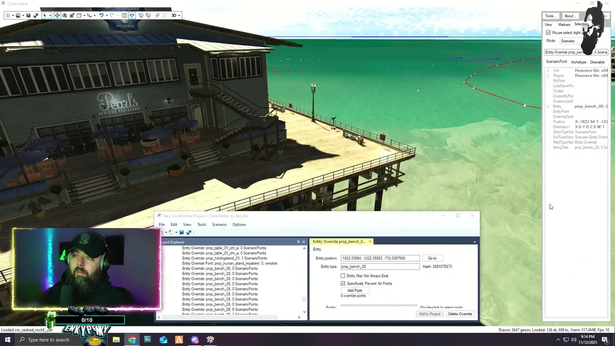Open the Edit menu in project window

[x=174, y=224]
